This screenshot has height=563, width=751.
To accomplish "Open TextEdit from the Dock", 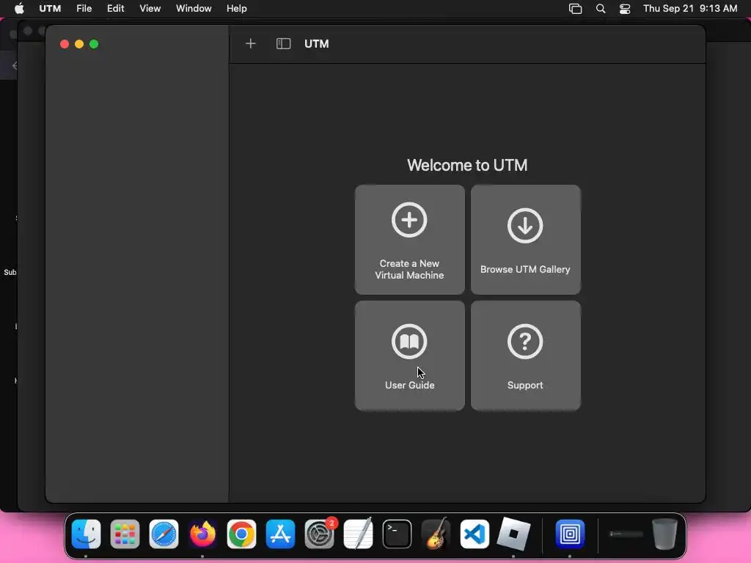I will [358, 534].
